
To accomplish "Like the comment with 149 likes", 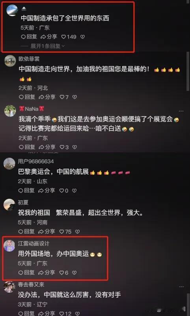I will (x=69, y=37).
